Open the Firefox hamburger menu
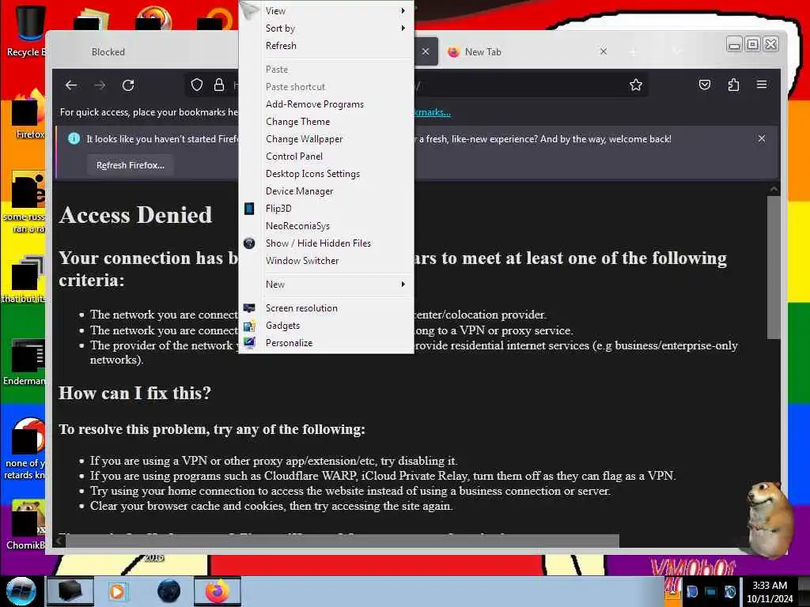The image size is (810, 607). [762, 85]
